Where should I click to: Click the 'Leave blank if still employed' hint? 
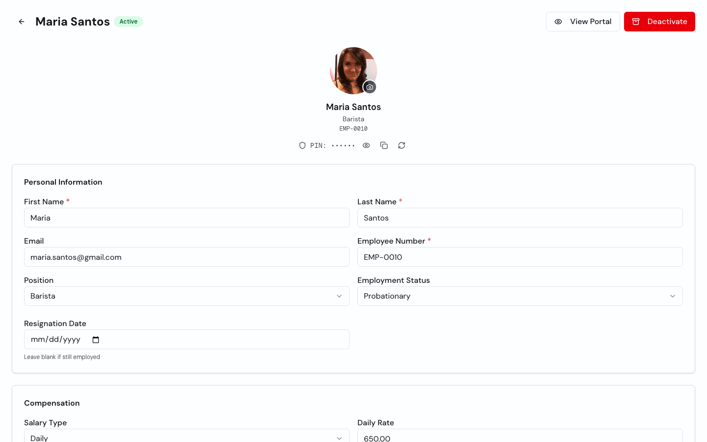pos(62,357)
